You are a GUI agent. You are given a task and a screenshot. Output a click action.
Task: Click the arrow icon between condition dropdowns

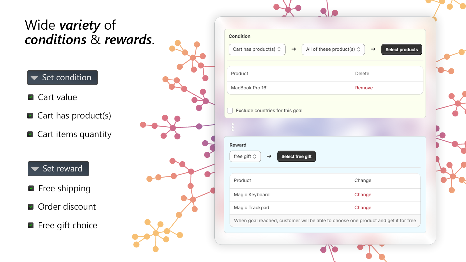pos(294,49)
